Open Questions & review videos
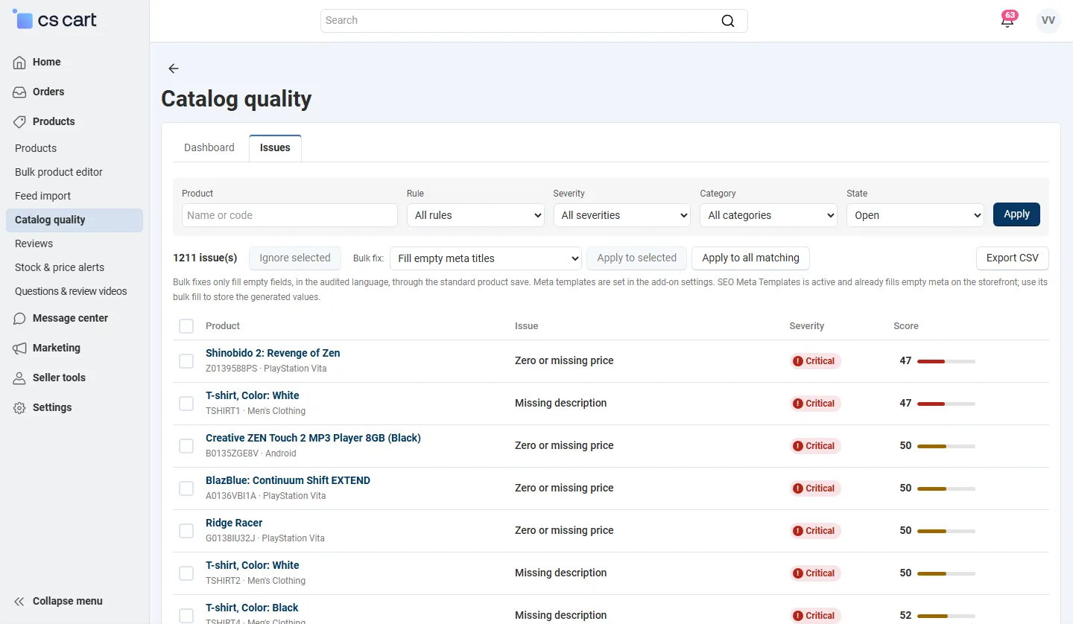 (x=71, y=291)
